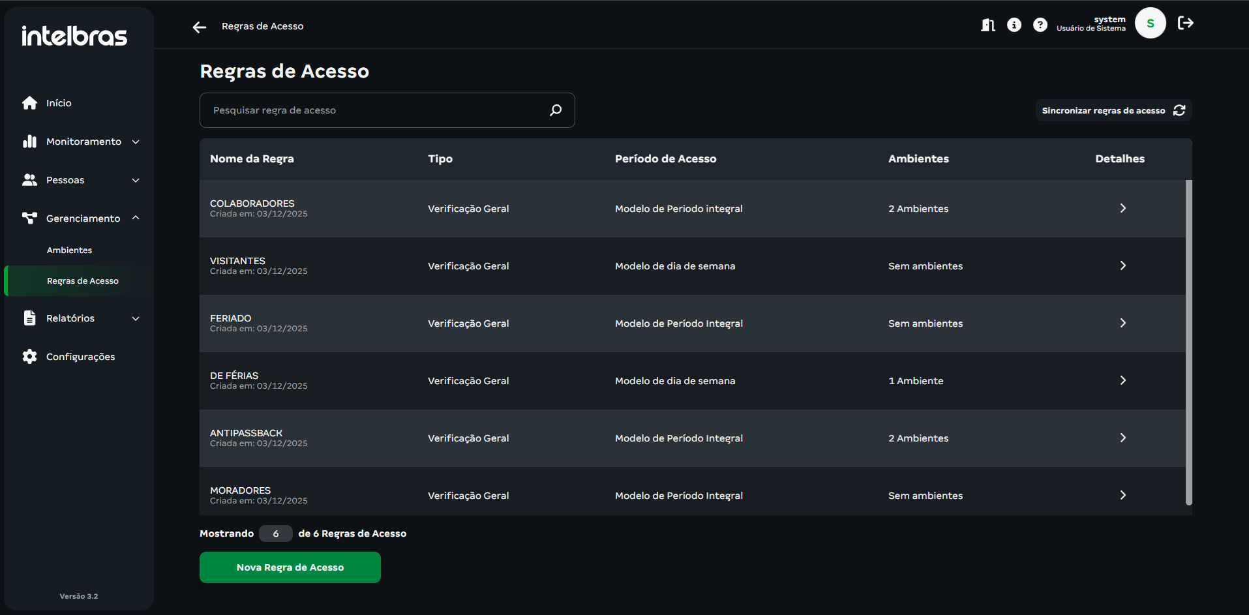The image size is (1249, 615).
Task: Click the Mostrando count box showing 6
Action: [275, 533]
